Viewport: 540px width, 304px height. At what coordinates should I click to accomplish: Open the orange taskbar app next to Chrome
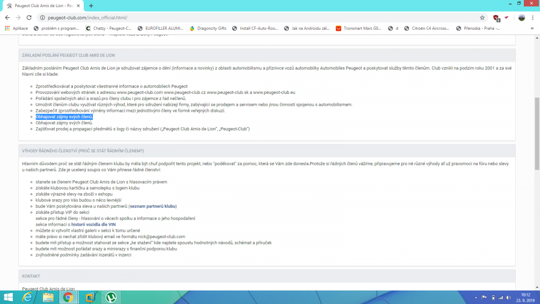pyautogui.click(x=90, y=297)
